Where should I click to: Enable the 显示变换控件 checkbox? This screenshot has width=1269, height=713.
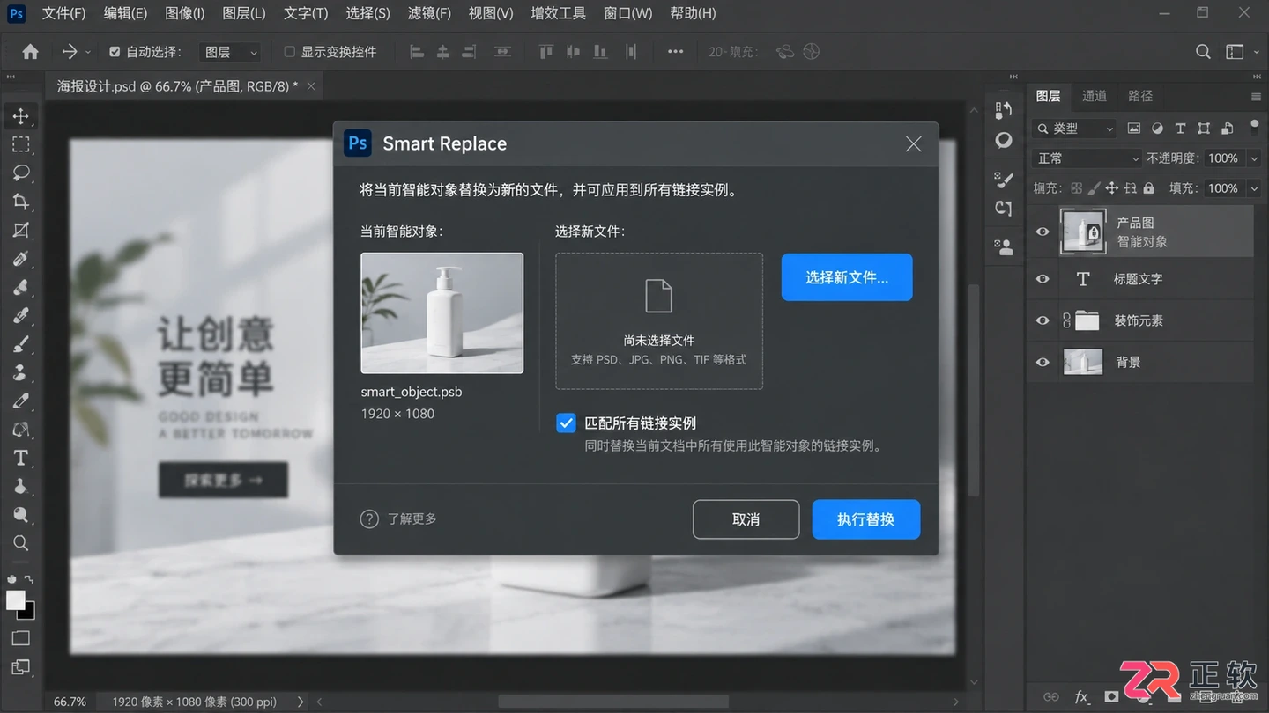[x=289, y=52]
